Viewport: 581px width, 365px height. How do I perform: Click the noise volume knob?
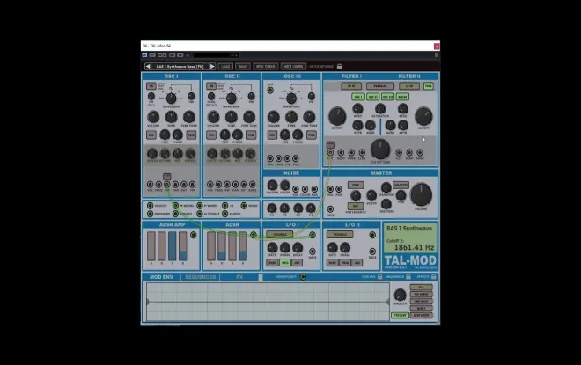click(x=272, y=185)
